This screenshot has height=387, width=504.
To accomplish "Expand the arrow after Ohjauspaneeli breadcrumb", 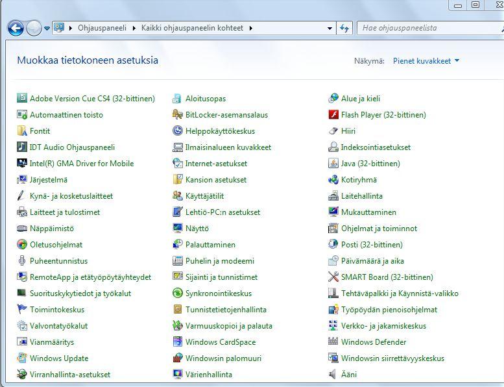I will pos(134,29).
